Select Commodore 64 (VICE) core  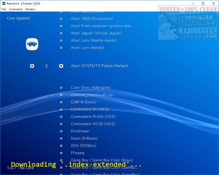click(90, 110)
